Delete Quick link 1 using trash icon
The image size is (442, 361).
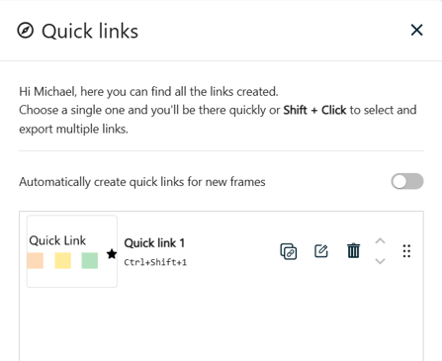[353, 250]
